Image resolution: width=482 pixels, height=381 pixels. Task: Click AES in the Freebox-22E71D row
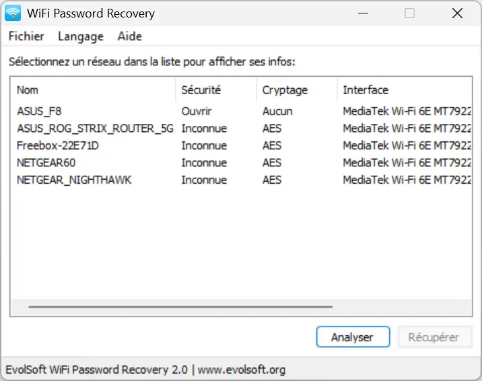click(272, 145)
